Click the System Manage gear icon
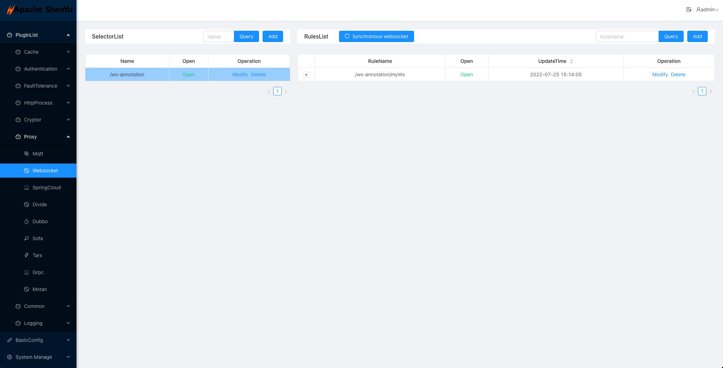The width and height of the screenshot is (723, 368). [10, 357]
